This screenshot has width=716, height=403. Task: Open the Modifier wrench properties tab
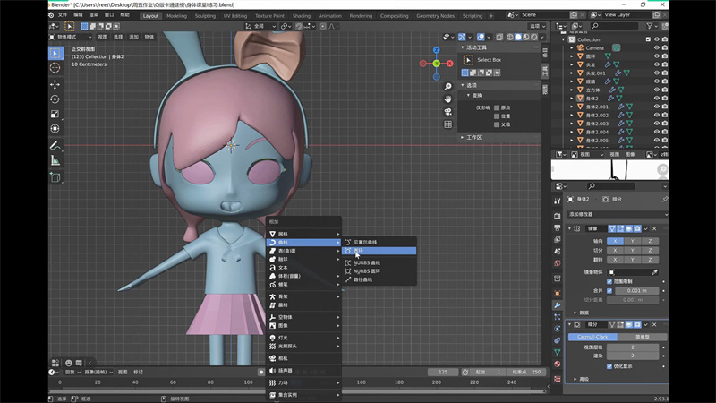point(557,305)
